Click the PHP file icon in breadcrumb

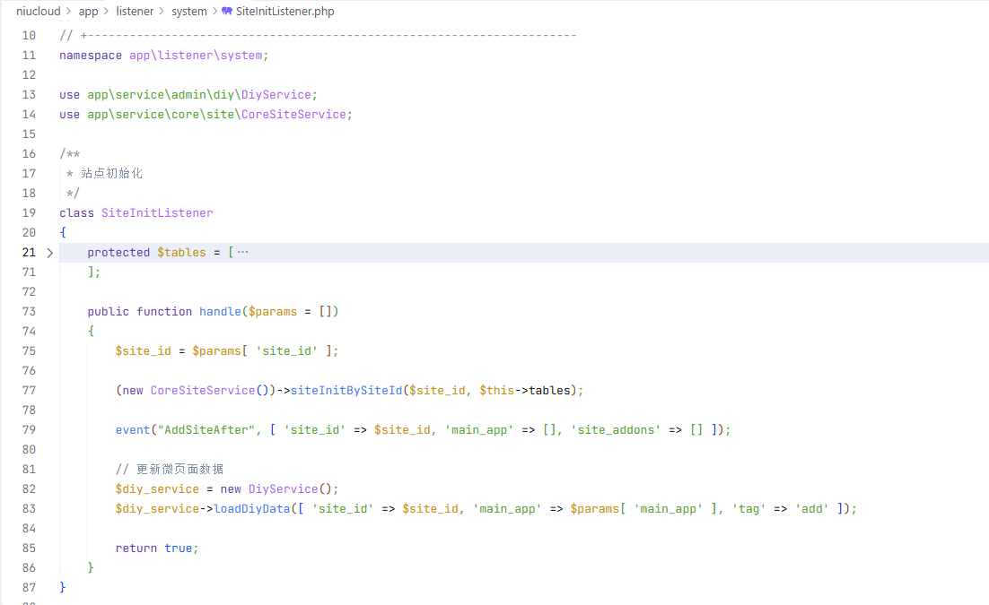point(227,12)
